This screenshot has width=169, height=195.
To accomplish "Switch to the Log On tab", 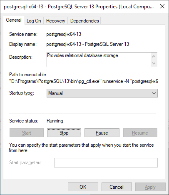I will pyautogui.click(x=34, y=21).
